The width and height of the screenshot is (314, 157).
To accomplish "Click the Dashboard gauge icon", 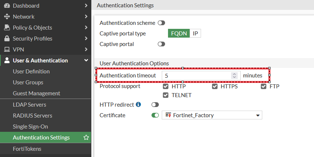I will (7, 5).
